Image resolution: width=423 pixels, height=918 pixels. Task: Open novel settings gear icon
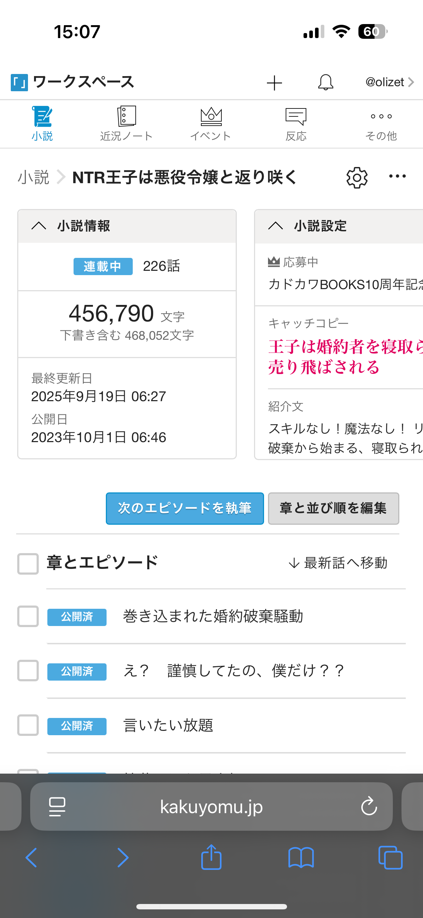357,177
